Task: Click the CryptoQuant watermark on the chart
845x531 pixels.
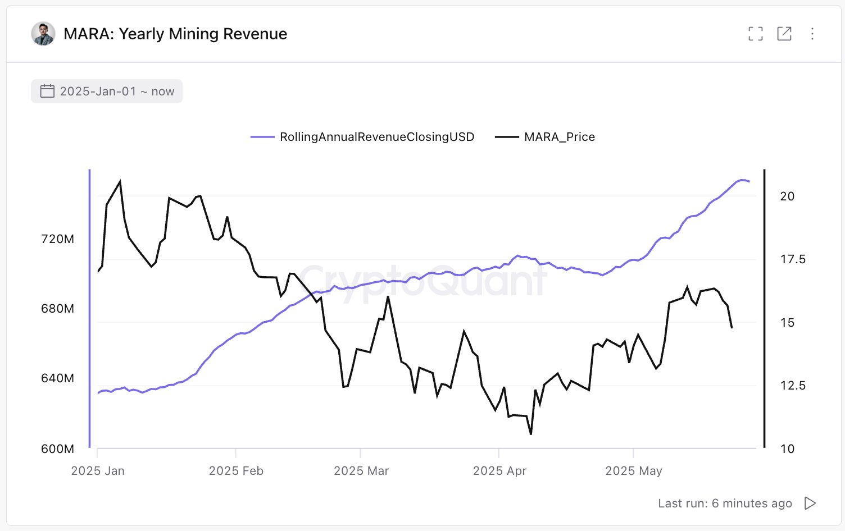Action: coord(422,281)
